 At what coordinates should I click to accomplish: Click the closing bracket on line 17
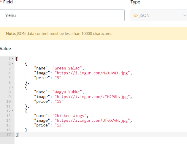[17, 135]
